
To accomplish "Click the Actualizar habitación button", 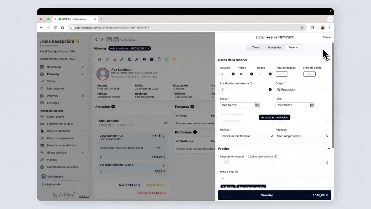I will tap(274, 117).
